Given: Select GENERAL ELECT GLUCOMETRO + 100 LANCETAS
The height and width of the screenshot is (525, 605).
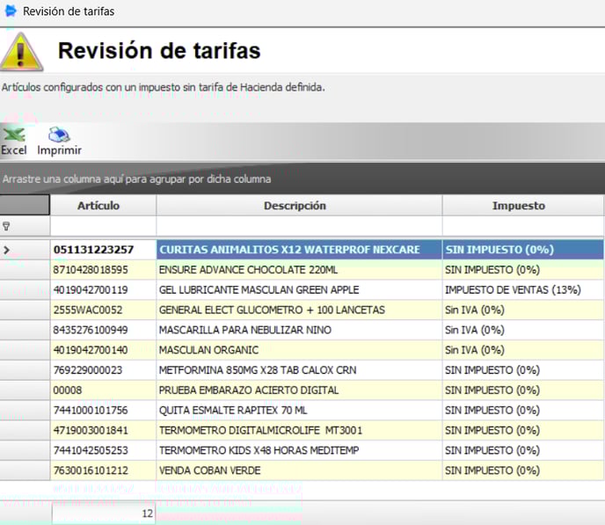Looking at the screenshot, I should (299, 310).
